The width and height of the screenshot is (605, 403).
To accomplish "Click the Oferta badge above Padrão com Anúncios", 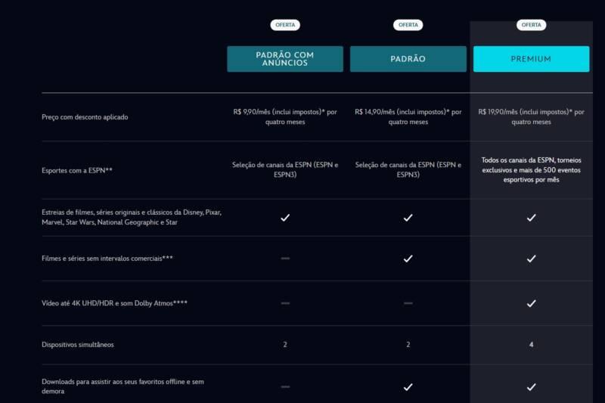I will pos(285,25).
